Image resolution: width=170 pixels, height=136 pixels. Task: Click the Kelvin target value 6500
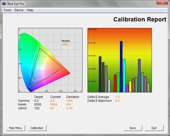tap(38, 105)
